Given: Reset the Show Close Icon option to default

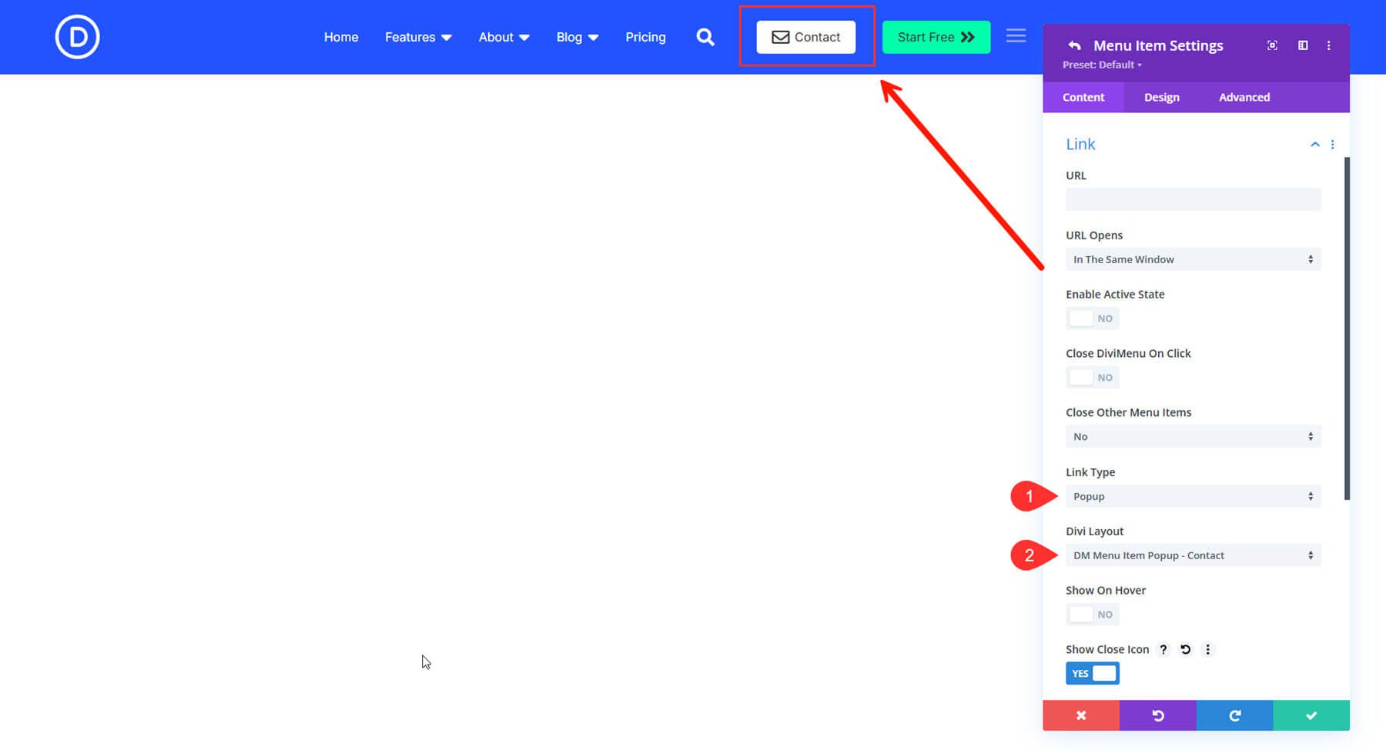Looking at the screenshot, I should (1185, 649).
